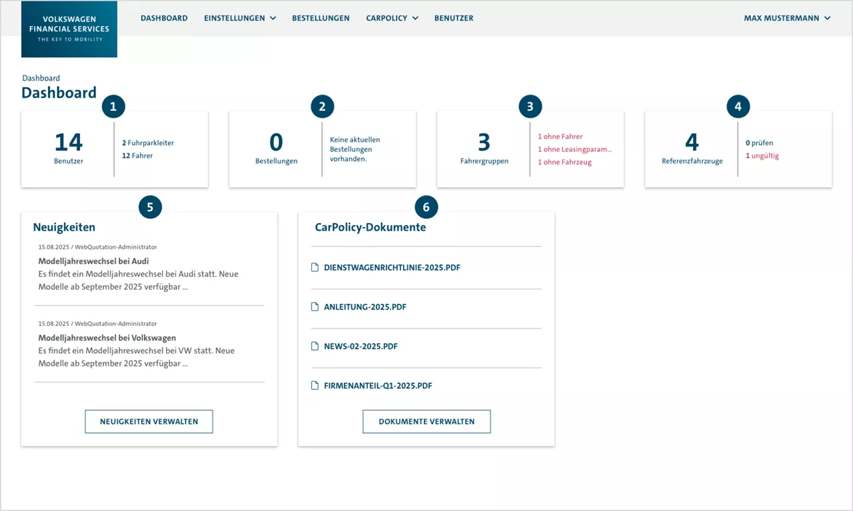The width and height of the screenshot is (853, 511).
Task: Click the file icon beside NEWS-02-2025.PDF
Action: click(313, 346)
